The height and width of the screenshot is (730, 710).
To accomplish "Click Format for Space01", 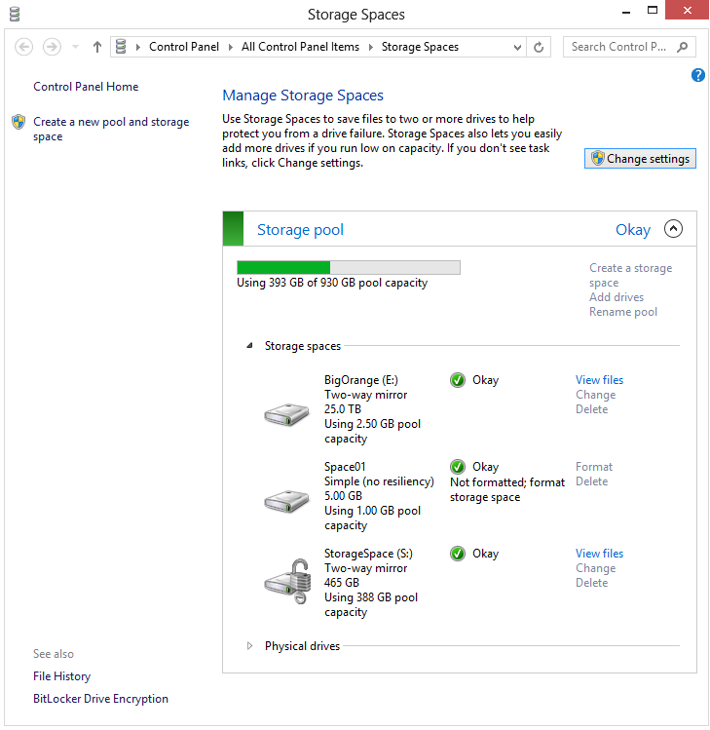I will (x=594, y=467).
